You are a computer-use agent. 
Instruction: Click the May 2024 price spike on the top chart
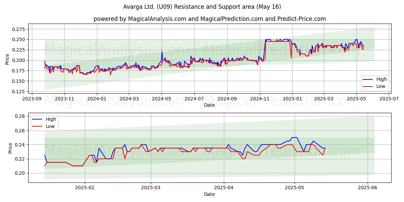tap(162, 52)
